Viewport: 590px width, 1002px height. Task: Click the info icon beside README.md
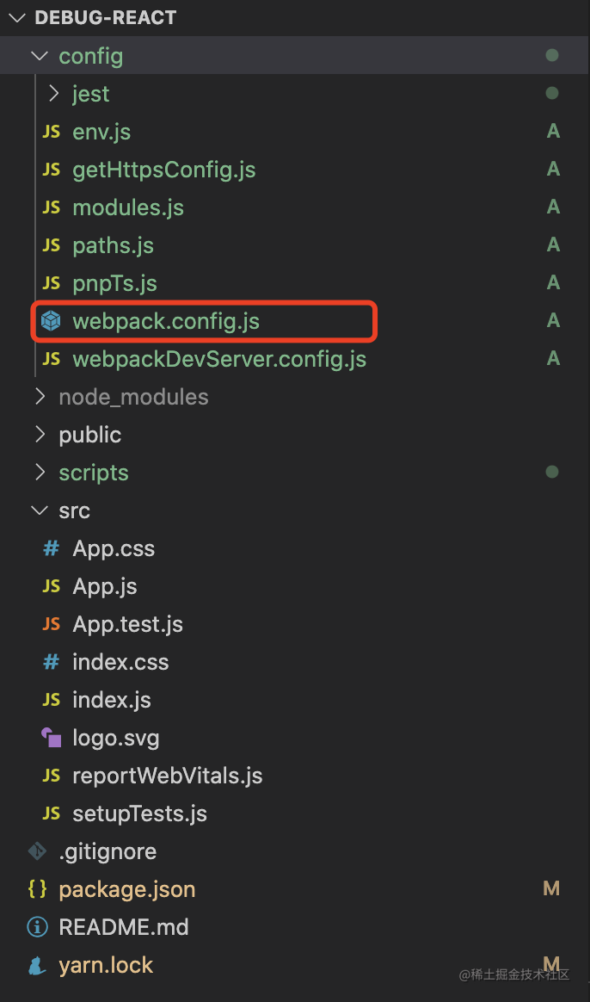(x=37, y=926)
